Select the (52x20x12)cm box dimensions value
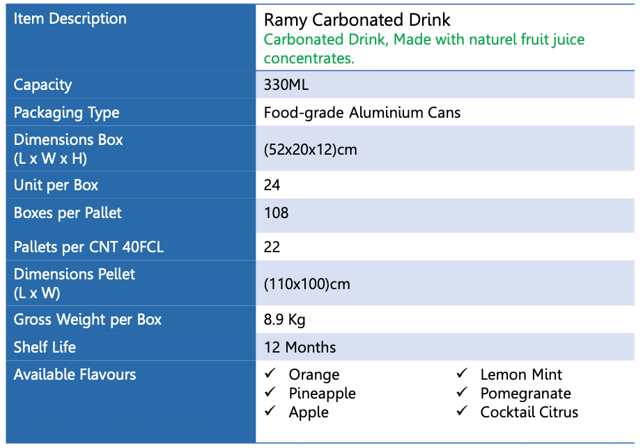This screenshot has width=643, height=448. (x=310, y=150)
